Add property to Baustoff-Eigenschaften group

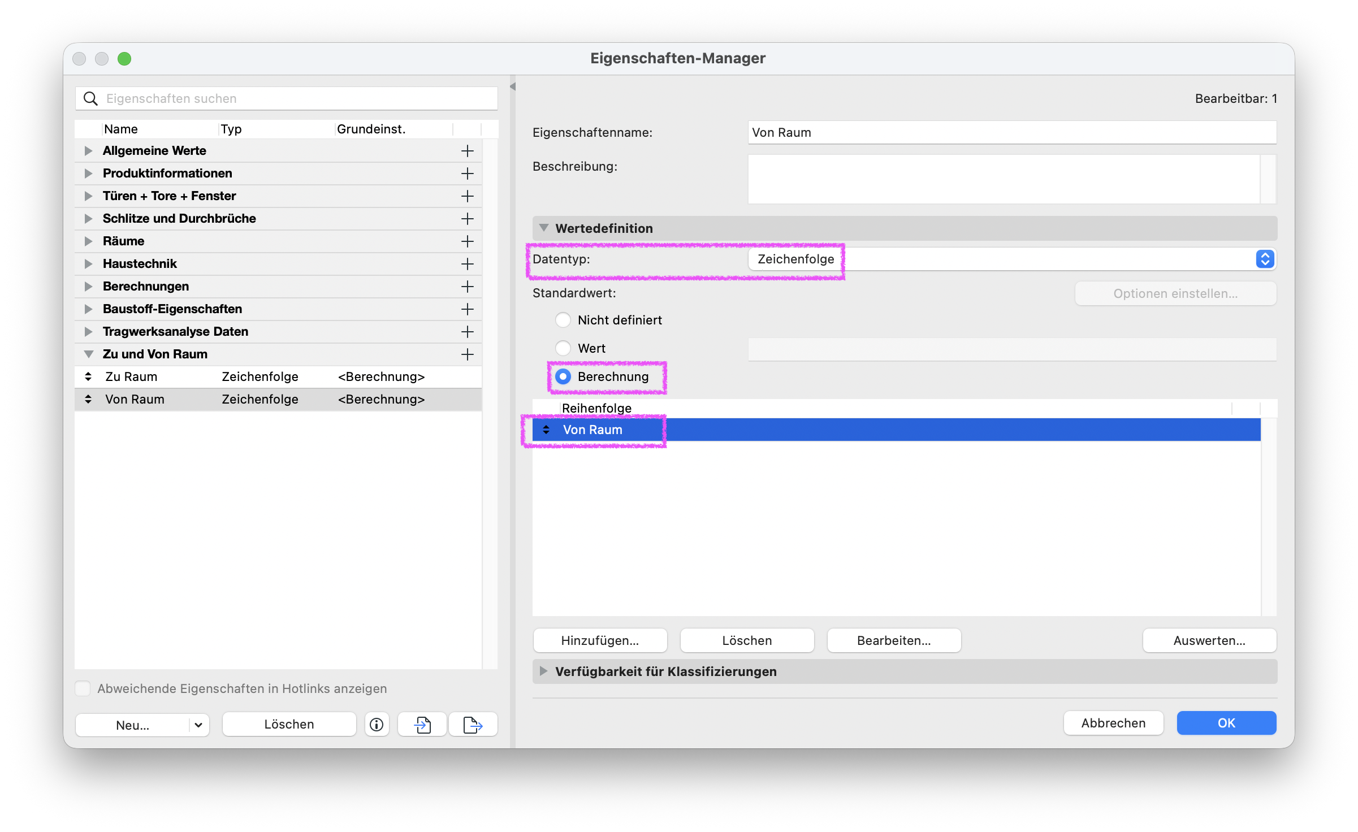(x=467, y=309)
